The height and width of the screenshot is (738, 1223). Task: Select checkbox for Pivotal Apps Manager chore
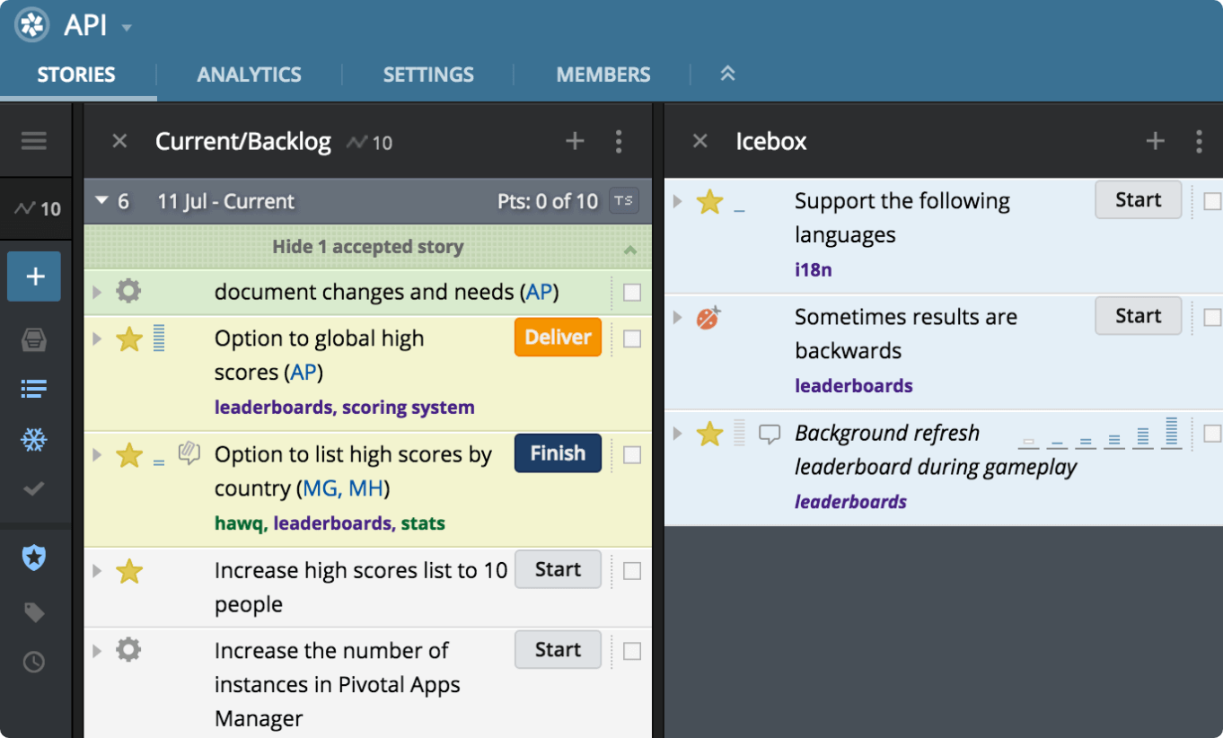tap(632, 651)
